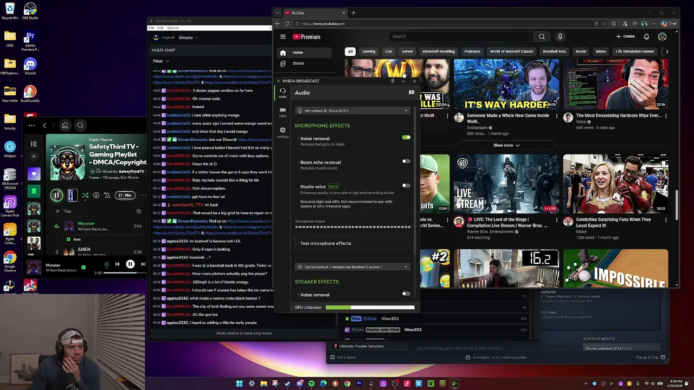
Task: Open Settings in NVIDIA Broadcast sidebar
Action: pos(282,132)
